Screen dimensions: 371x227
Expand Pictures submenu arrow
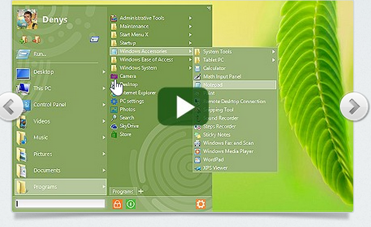(x=104, y=154)
